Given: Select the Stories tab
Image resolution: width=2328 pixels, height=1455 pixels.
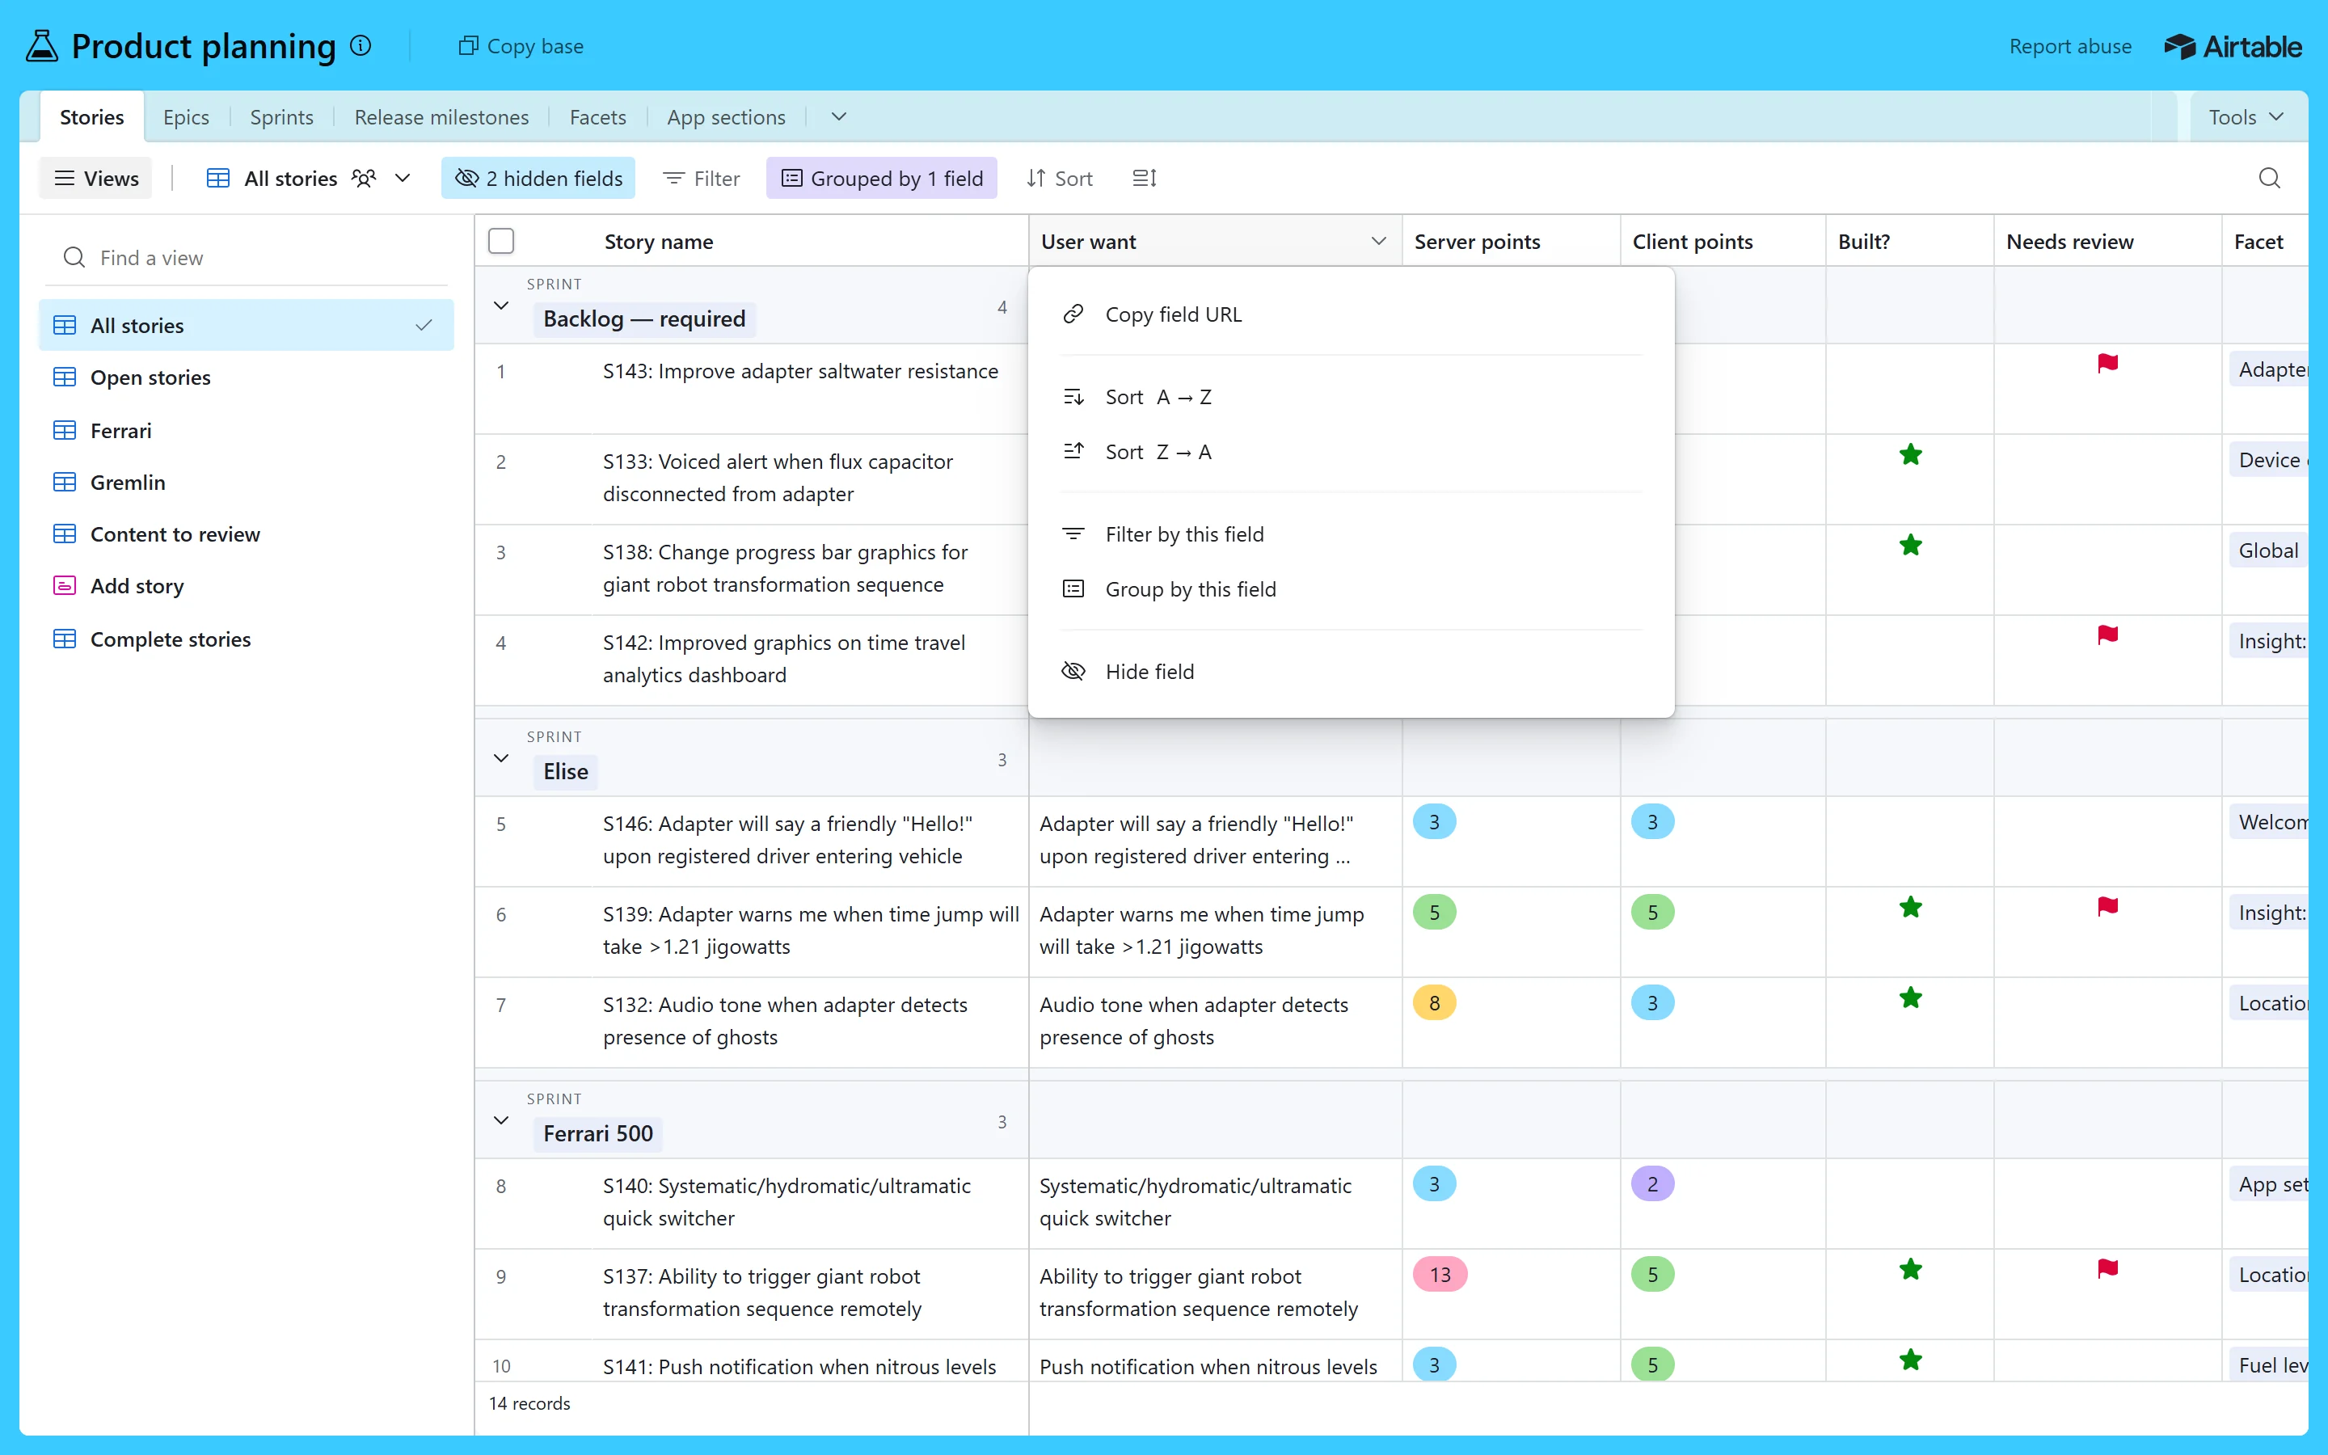Looking at the screenshot, I should pyautogui.click(x=92, y=116).
